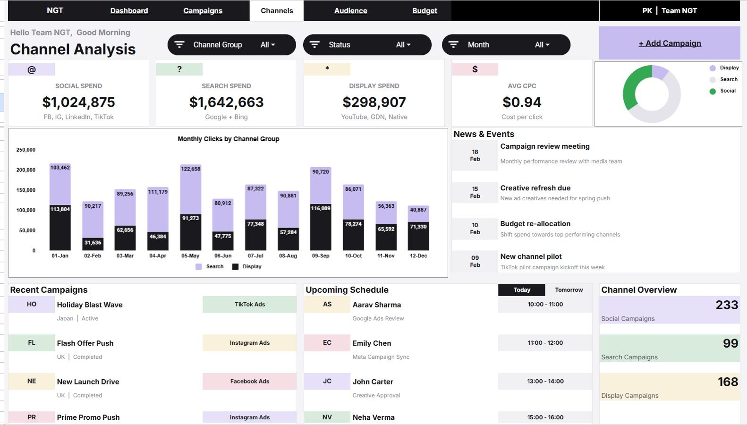Click the filter icon beside Month

click(453, 44)
